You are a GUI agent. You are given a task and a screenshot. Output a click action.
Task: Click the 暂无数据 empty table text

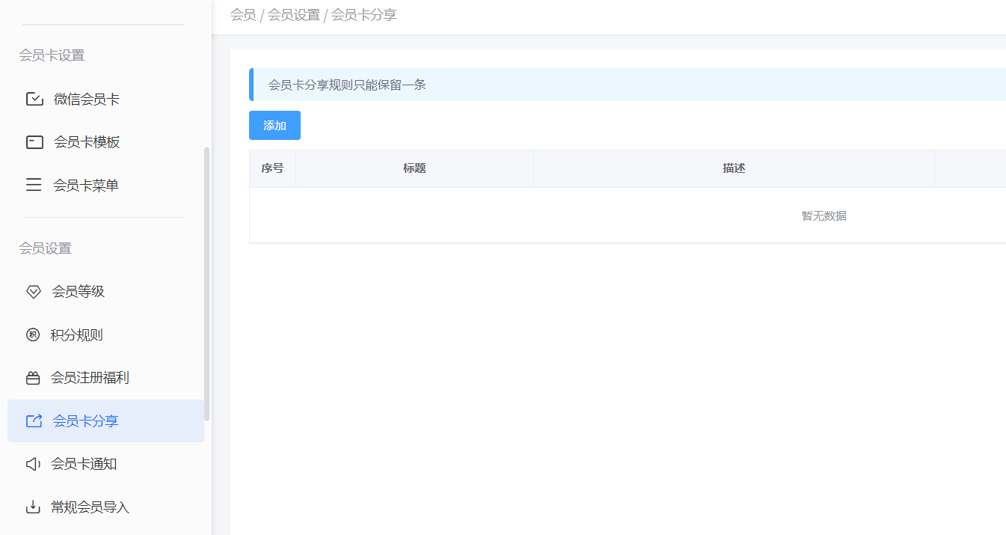[824, 215]
